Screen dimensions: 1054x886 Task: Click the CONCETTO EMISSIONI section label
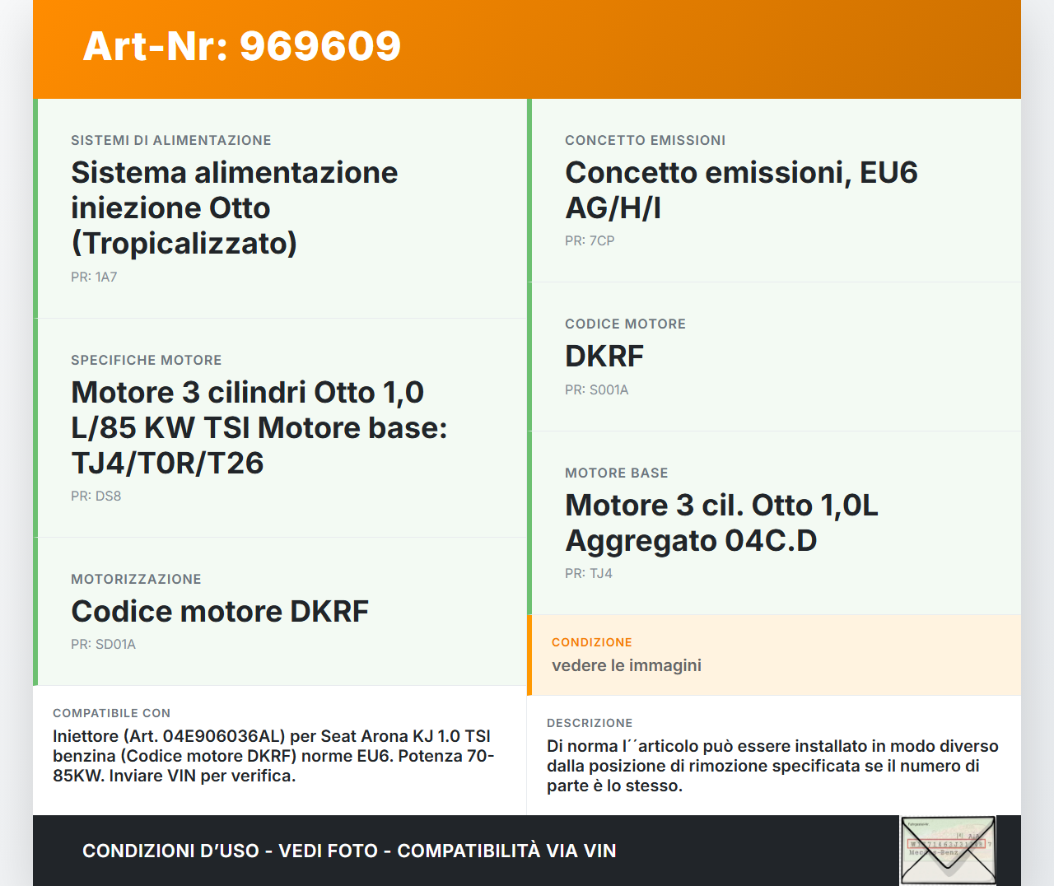pos(646,140)
